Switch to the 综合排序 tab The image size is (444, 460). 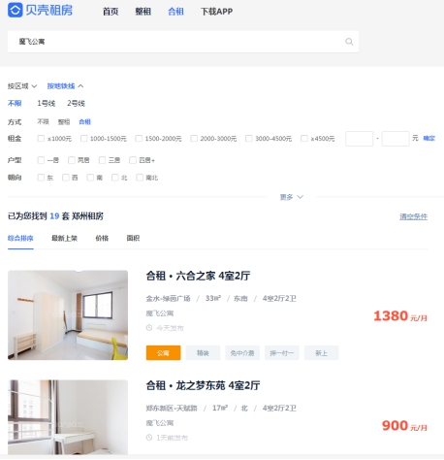pos(20,238)
